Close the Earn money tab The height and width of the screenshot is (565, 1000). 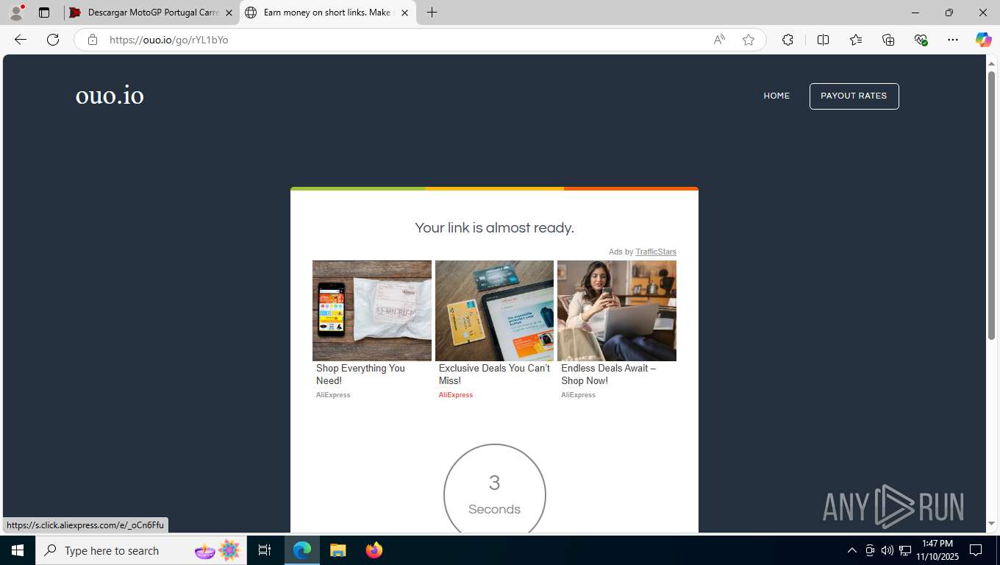[x=404, y=13]
